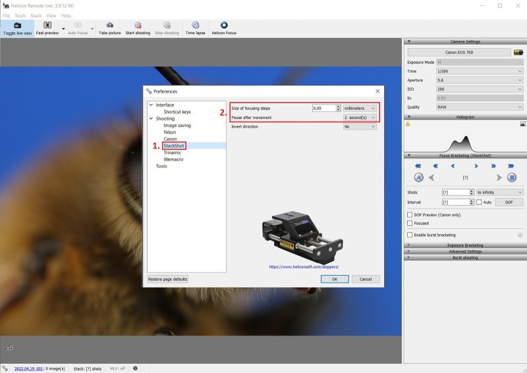Collapse Histogram panel
527x373 pixels.
point(409,117)
